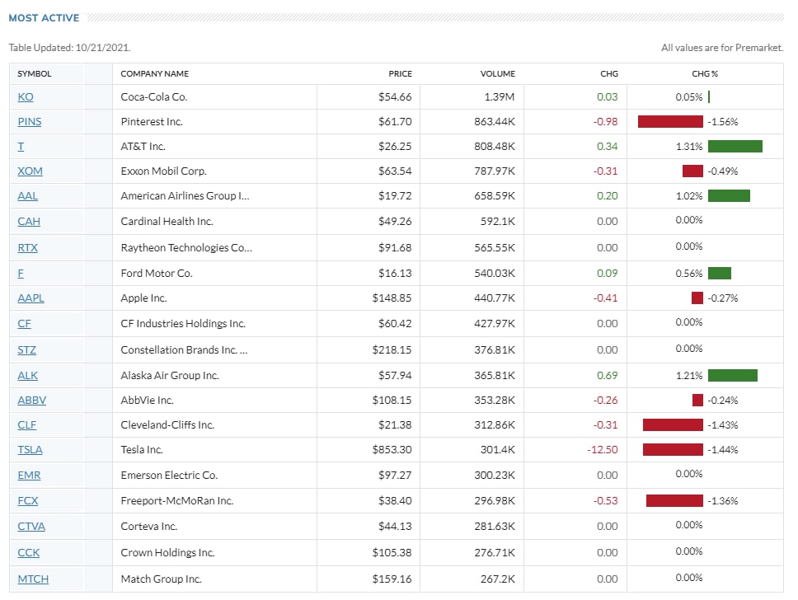Click the green 1.21% change bar
Screen dimensions: 798x600
(x=733, y=376)
